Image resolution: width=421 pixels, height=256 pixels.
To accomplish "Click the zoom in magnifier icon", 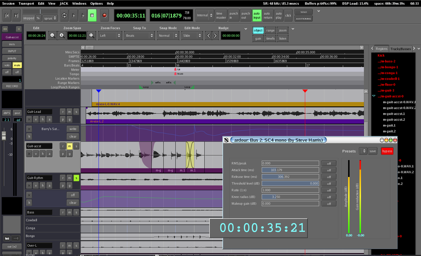I will point(62,36).
